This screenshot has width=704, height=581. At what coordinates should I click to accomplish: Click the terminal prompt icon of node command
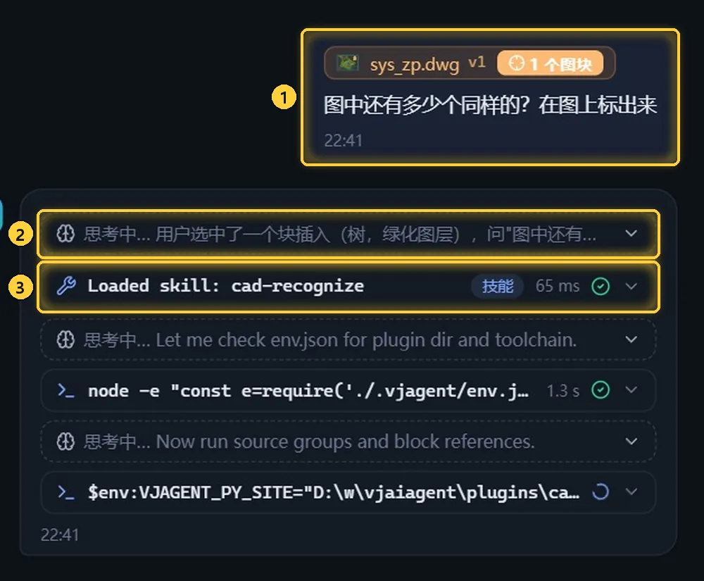pyautogui.click(x=66, y=391)
